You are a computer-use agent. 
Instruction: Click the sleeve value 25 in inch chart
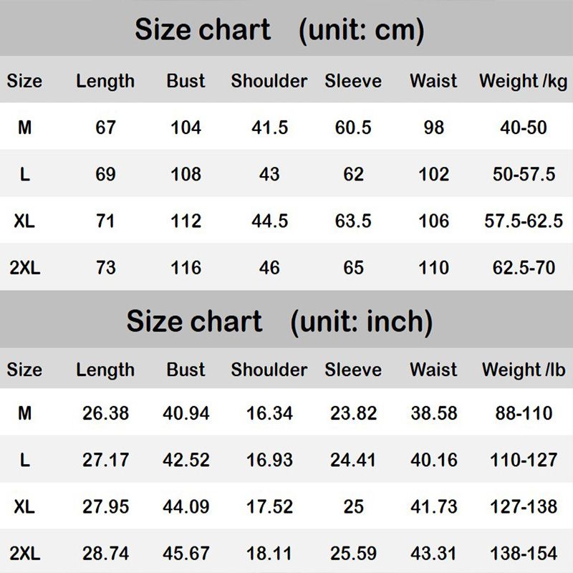(x=353, y=506)
